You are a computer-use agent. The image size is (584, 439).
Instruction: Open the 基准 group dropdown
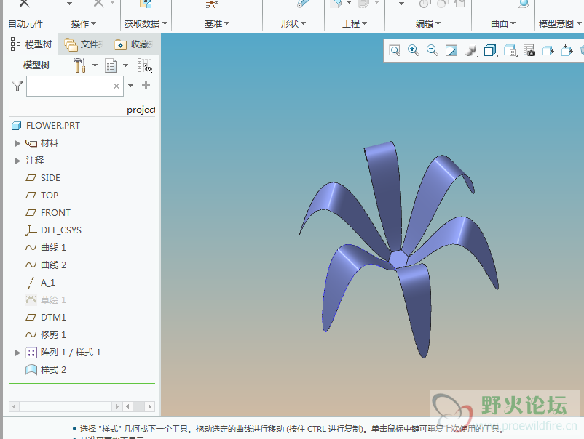(217, 24)
